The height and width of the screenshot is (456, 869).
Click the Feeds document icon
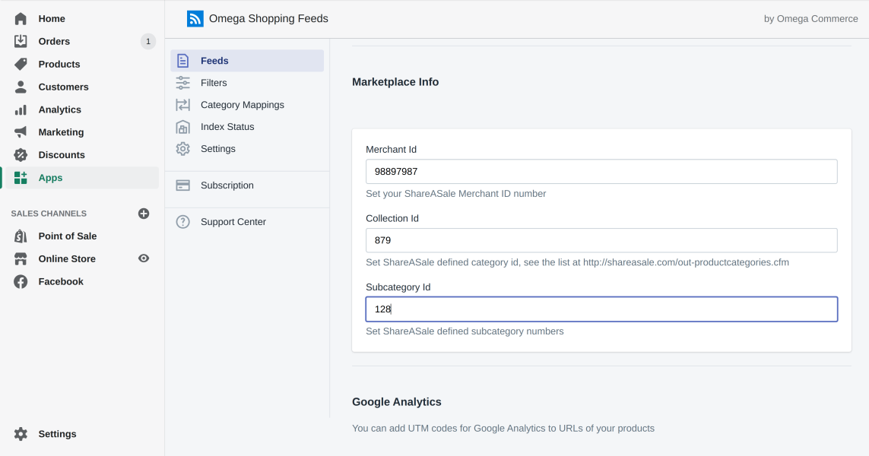point(183,60)
